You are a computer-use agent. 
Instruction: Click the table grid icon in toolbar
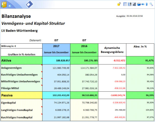[x=125, y=4]
